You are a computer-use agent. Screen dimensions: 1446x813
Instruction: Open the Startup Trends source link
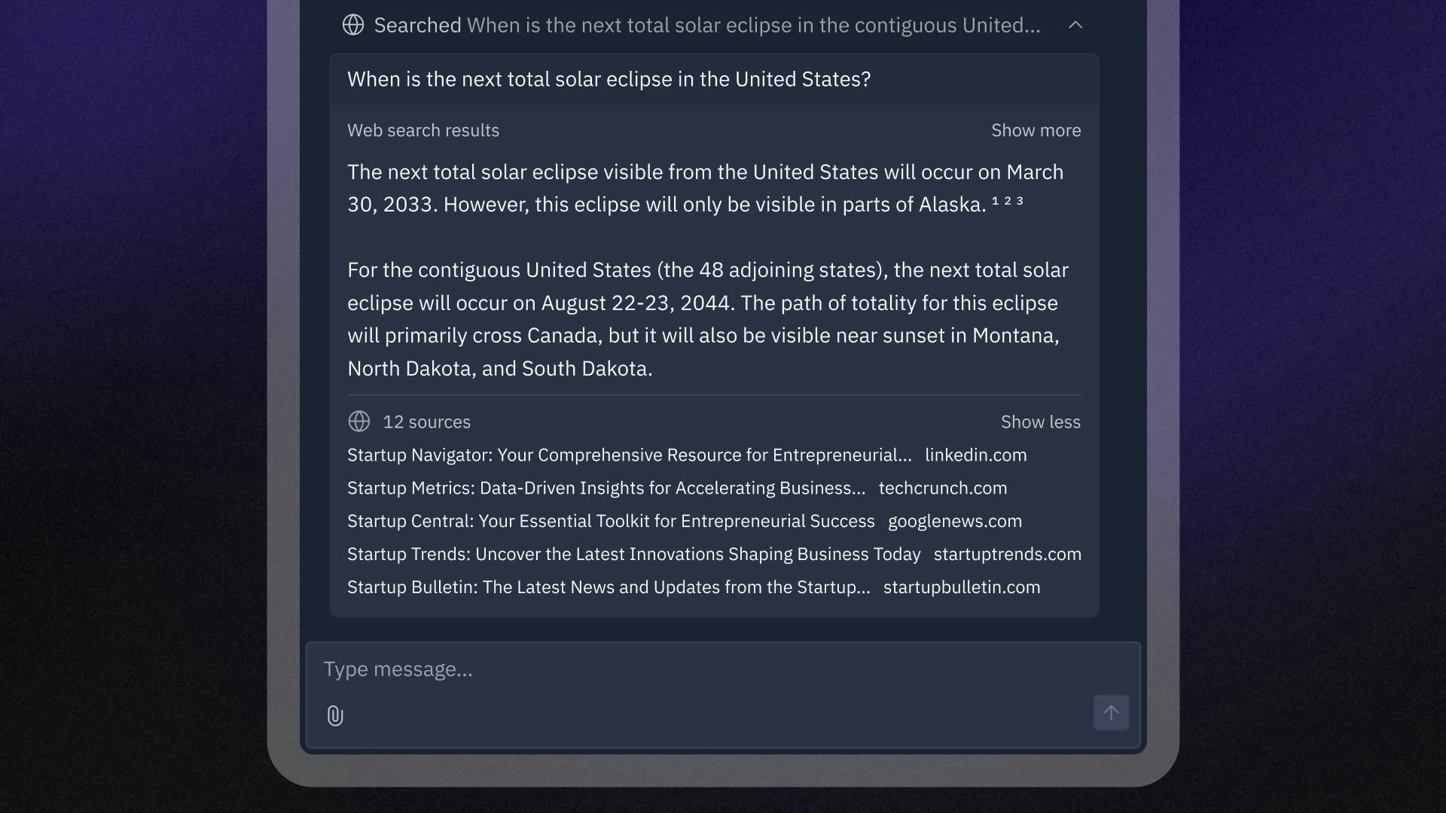634,554
